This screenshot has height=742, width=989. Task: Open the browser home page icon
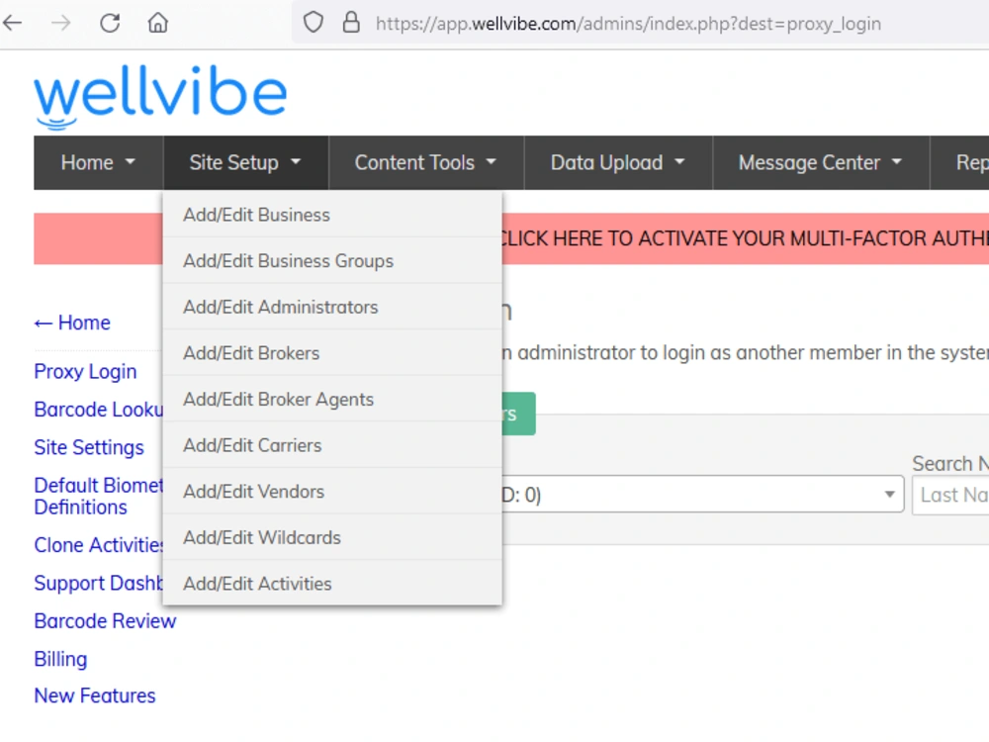(x=157, y=24)
